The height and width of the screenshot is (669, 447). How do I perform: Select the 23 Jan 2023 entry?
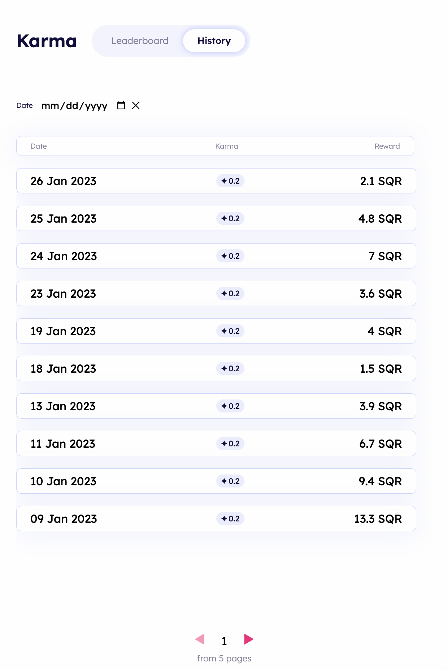point(216,293)
